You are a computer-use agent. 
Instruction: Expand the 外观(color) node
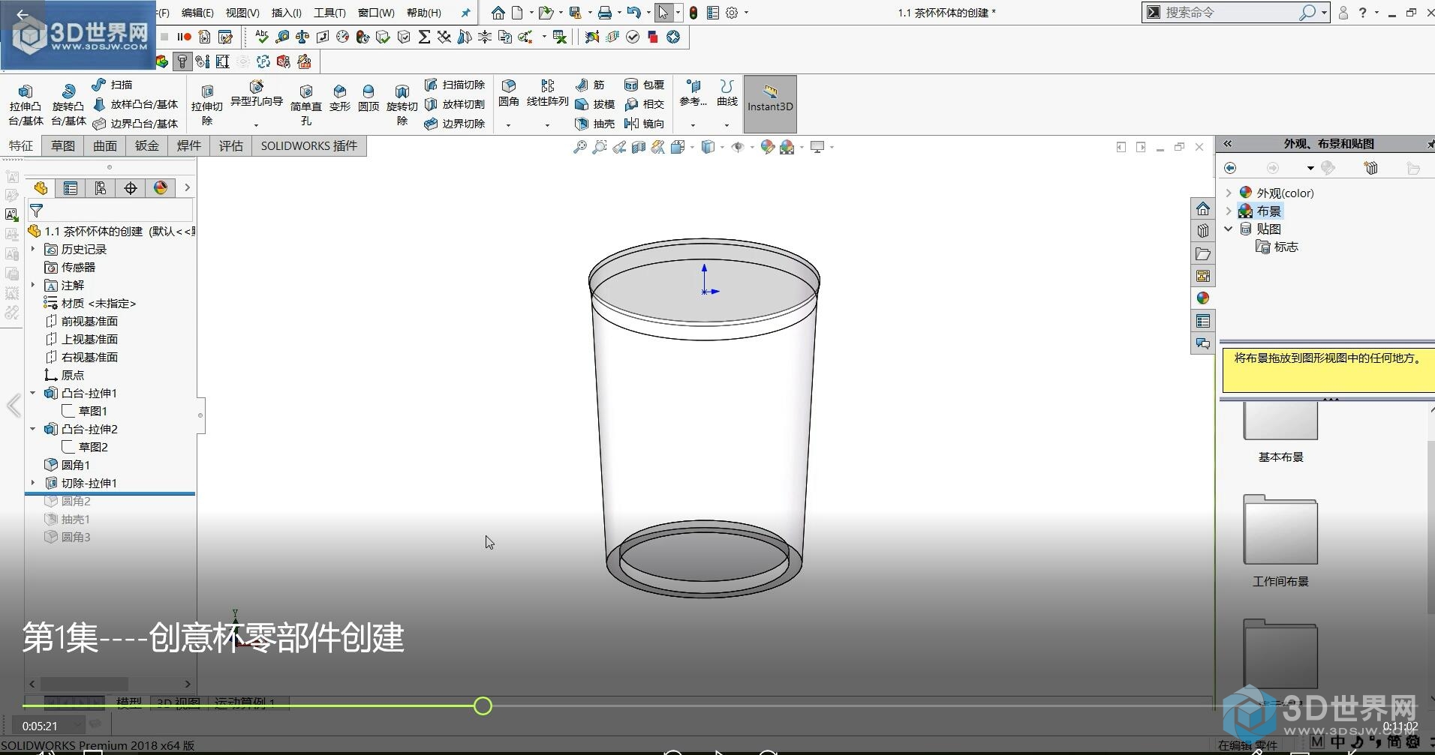click(x=1229, y=193)
